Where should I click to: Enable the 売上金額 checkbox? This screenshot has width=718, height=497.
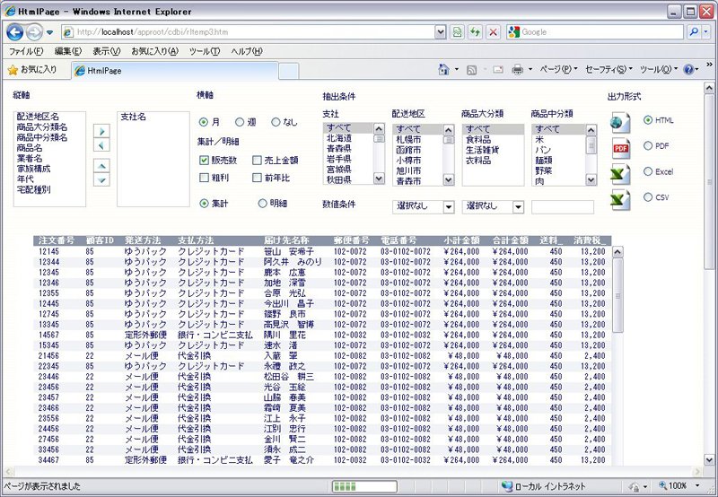click(x=258, y=161)
